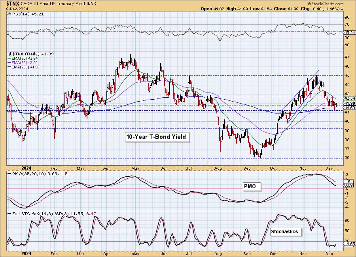Click 'Aug' on the price panel date axis
The image size is (356, 257).
point(218,168)
